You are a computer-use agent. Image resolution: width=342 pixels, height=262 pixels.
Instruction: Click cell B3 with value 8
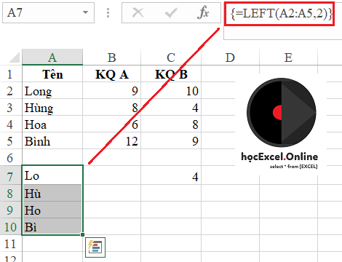click(x=112, y=107)
